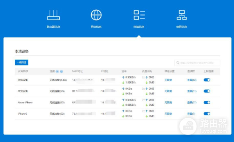Click the first filter icon beside 连接 header
This screenshot has width=234, height=142.
57,71
